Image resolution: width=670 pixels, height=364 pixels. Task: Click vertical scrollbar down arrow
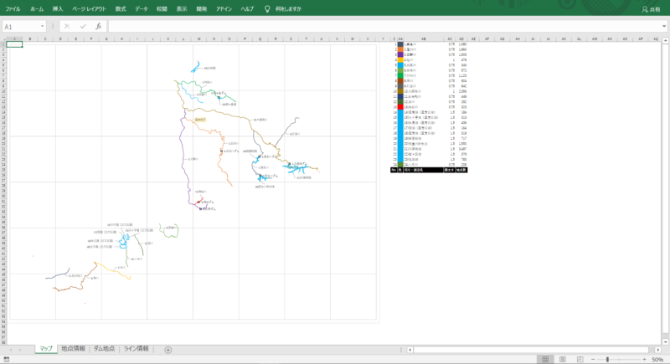[x=665, y=341]
